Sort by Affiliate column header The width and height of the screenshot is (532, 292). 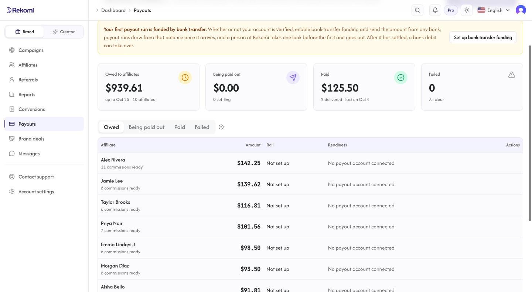coord(108,145)
